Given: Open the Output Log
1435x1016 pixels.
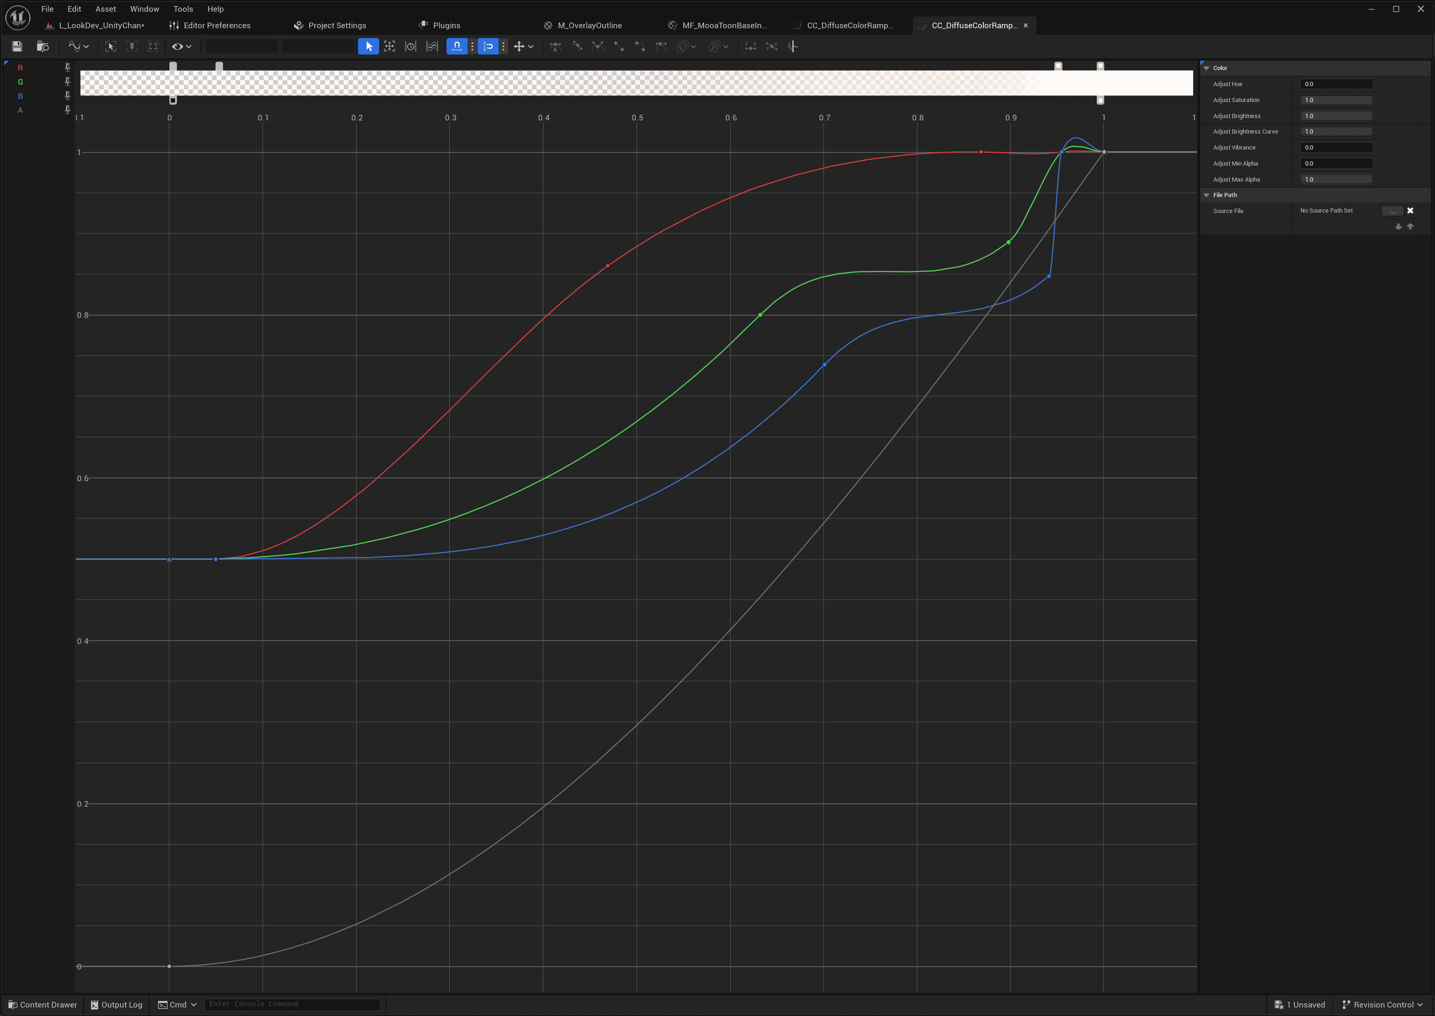Looking at the screenshot, I should coord(116,1005).
